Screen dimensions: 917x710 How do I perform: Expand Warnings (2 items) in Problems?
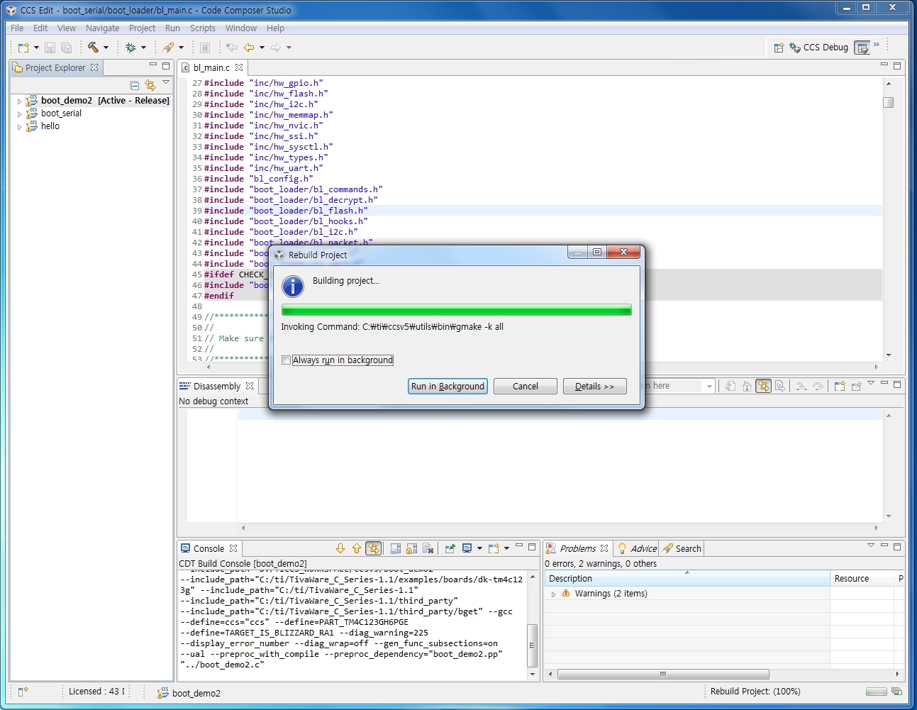553,594
